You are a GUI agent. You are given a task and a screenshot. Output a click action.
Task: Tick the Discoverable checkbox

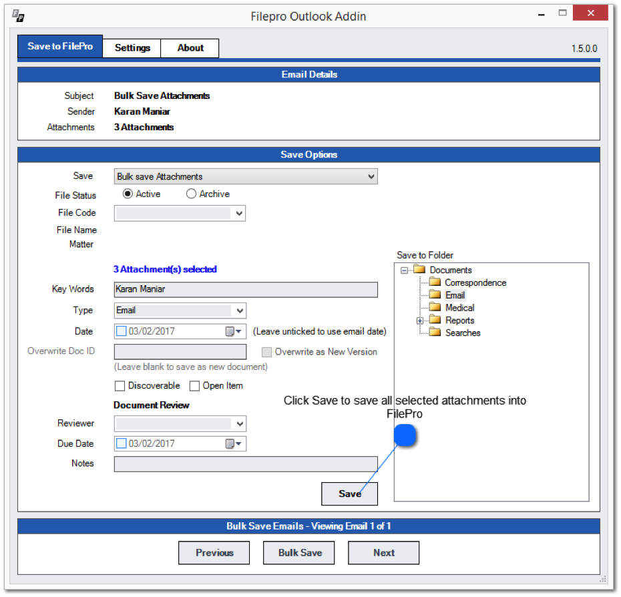coord(120,386)
